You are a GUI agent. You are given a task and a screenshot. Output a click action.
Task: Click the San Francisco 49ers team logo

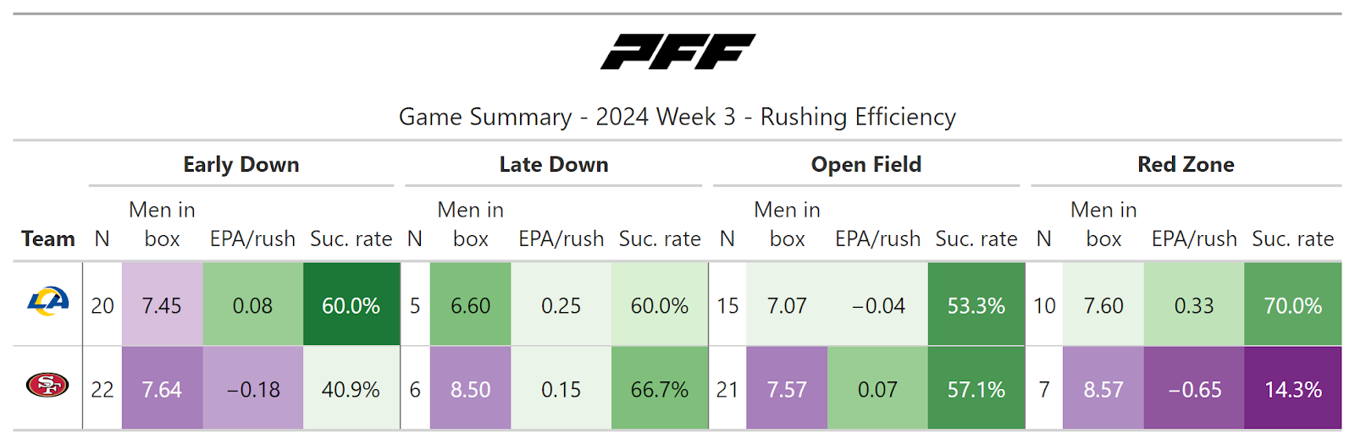click(47, 386)
